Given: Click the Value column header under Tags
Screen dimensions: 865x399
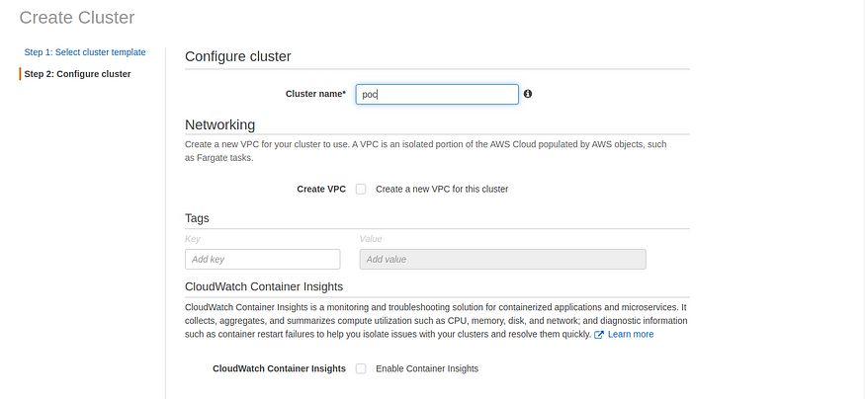Looking at the screenshot, I should pyautogui.click(x=370, y=239).
